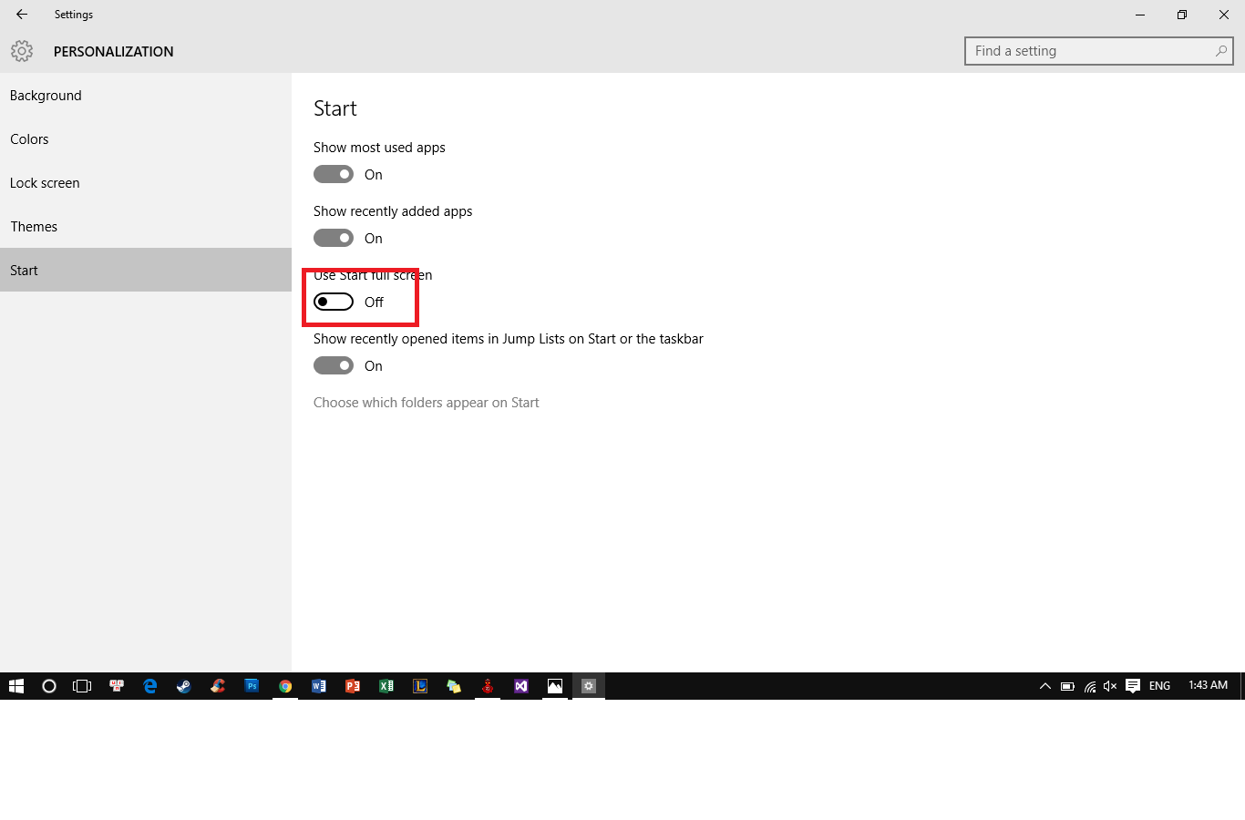The image size is (1245, 820).
Task: Click the Find a setting search box
Action: 1098,51
